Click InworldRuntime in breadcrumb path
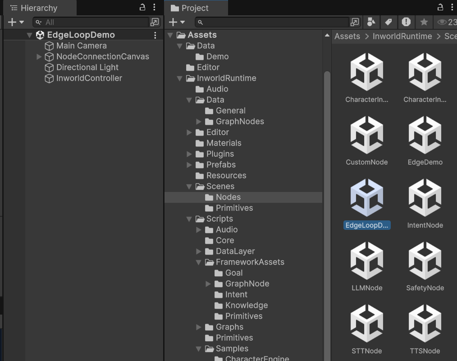457x361 pixels. [x=402, y=37]
